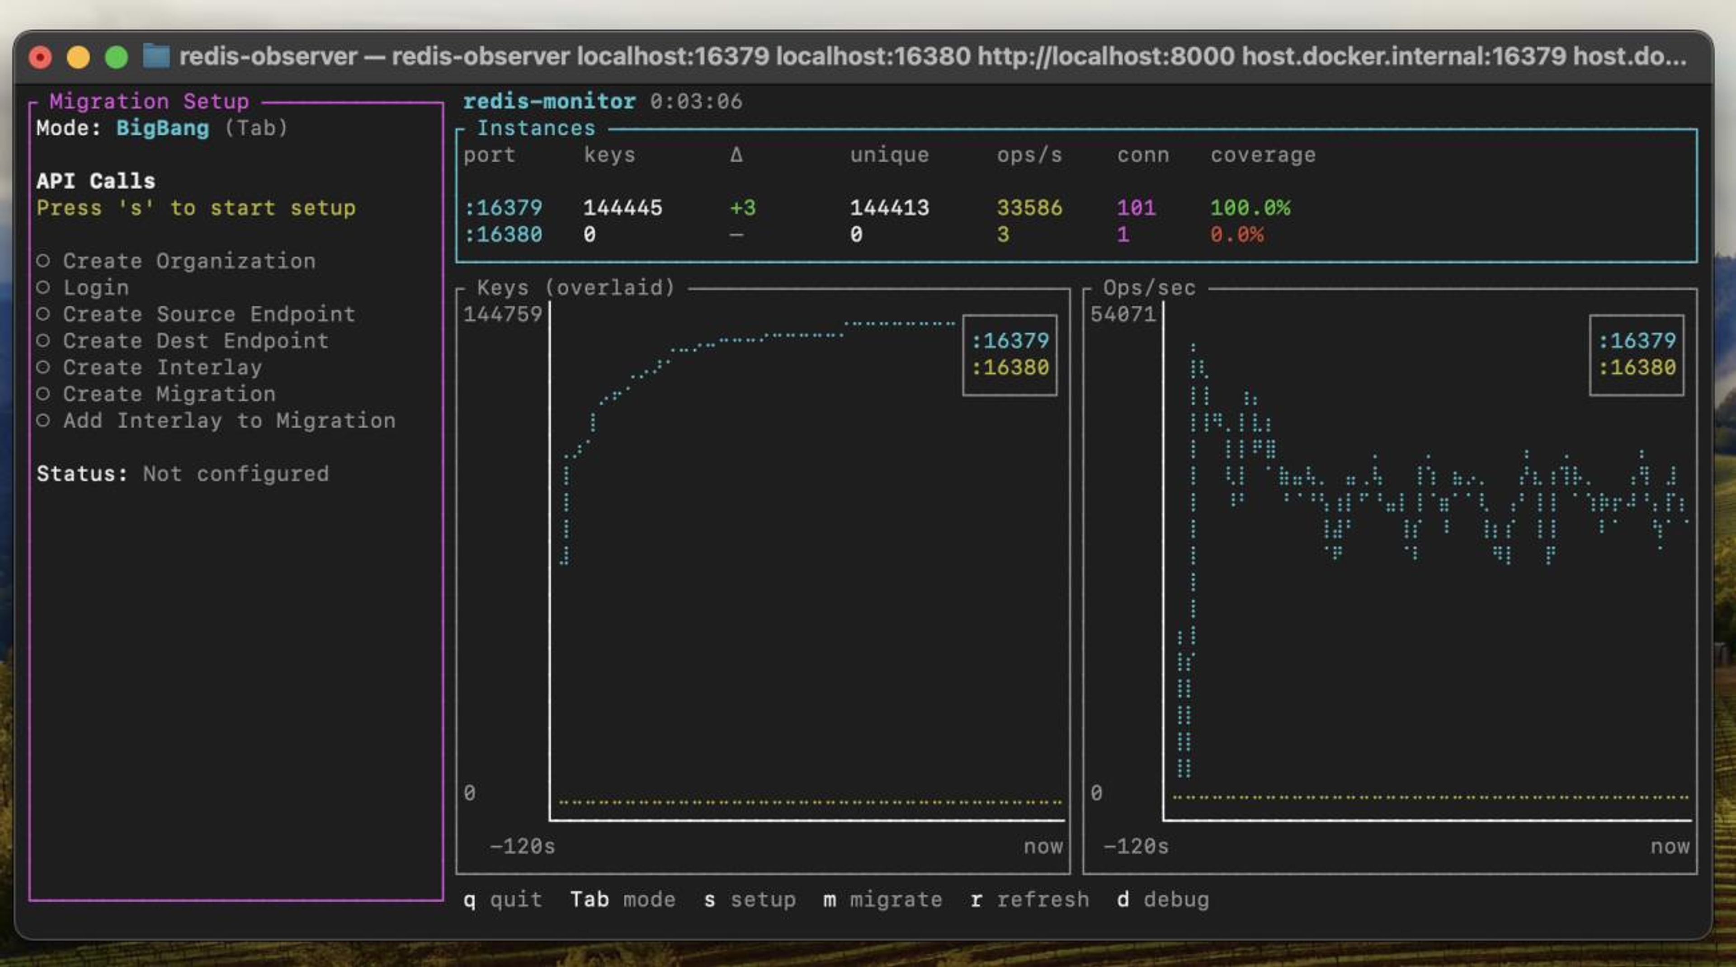Click the BigBang mode label
This screenshot has height=967, width=1736.
[x=162, y=128]
